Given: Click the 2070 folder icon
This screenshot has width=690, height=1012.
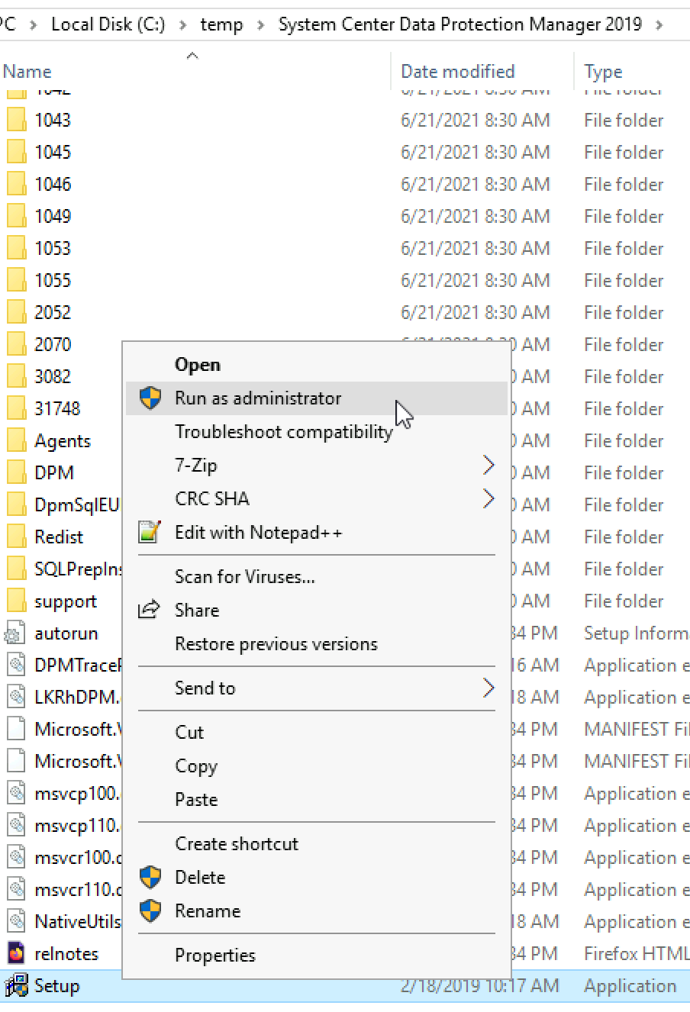Looking at the screenshot, I should 16,345.
